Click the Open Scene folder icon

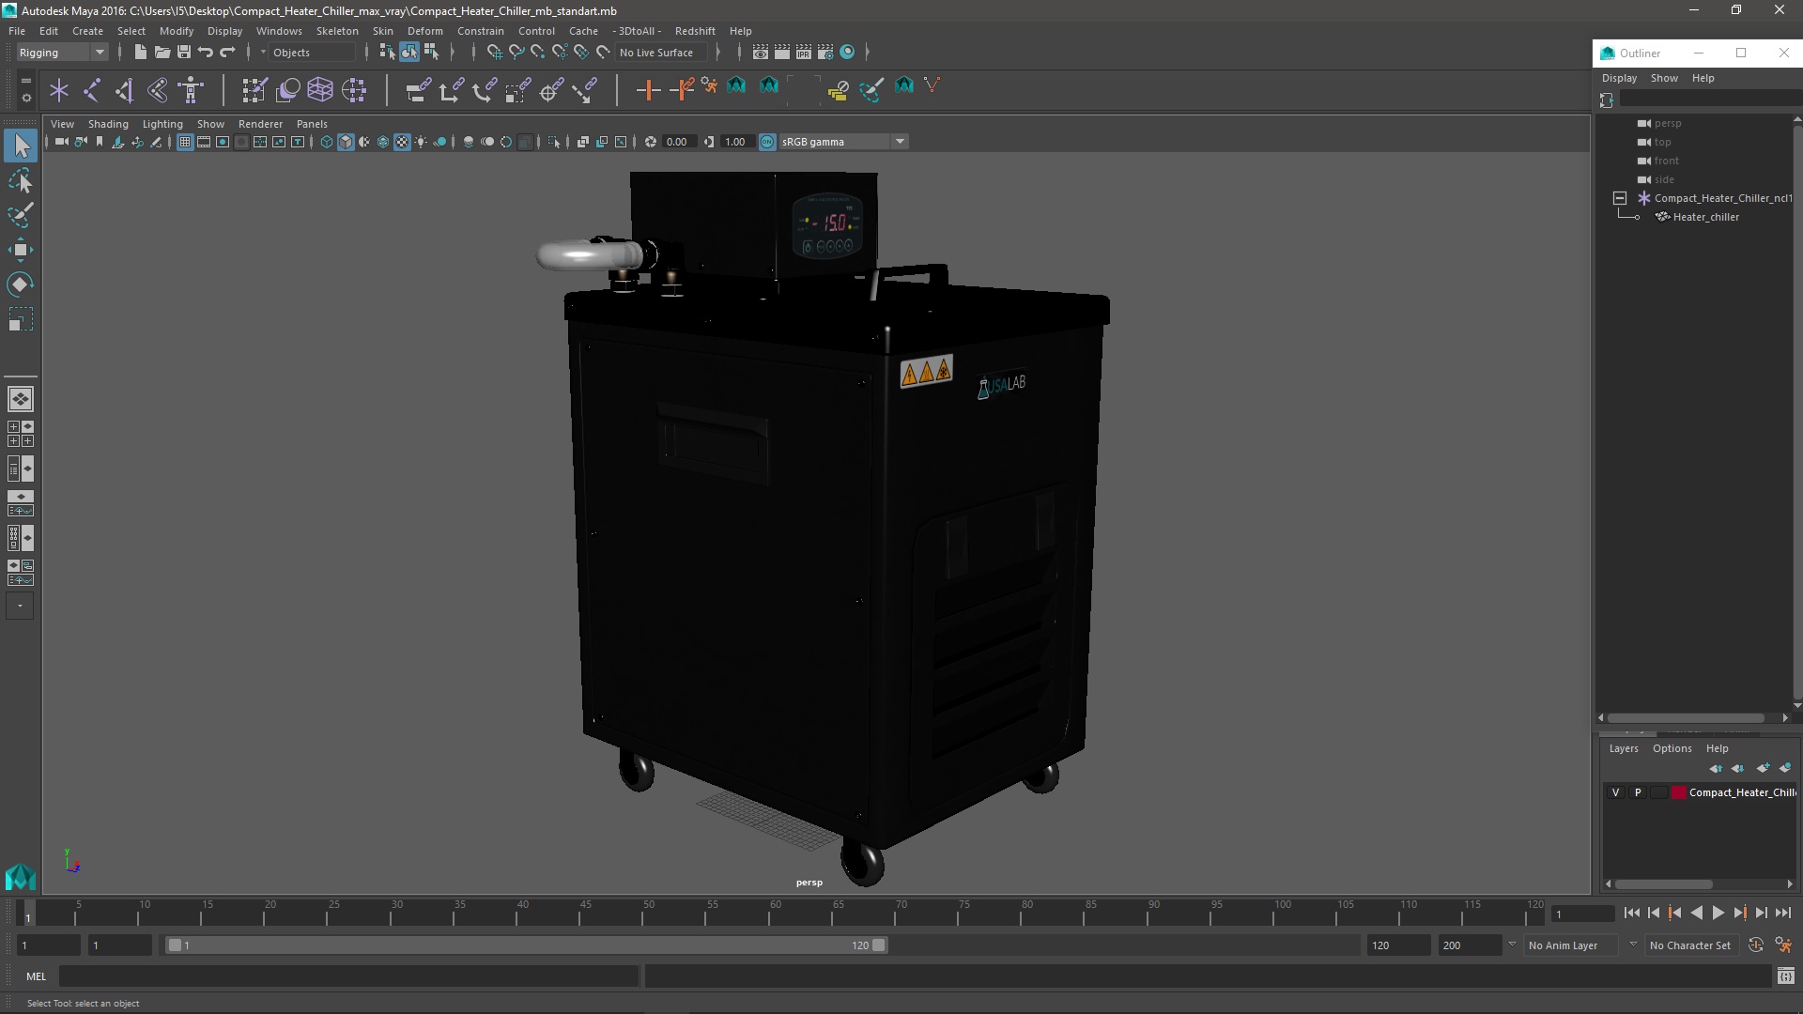coord(162,53)
